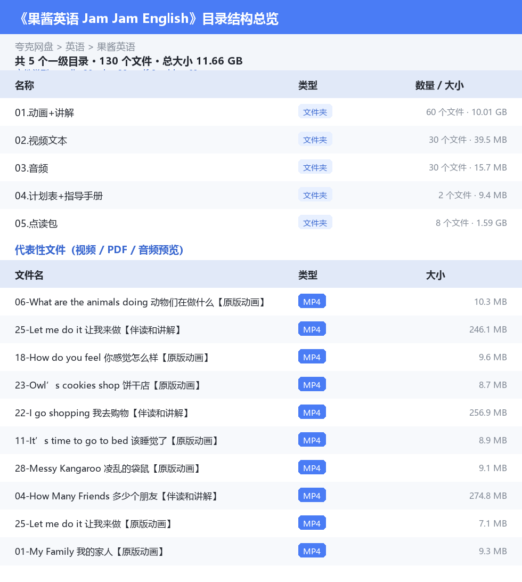Click the 文件夹 badge in the 01.动画+讲解 row

(x=315, y=112)
